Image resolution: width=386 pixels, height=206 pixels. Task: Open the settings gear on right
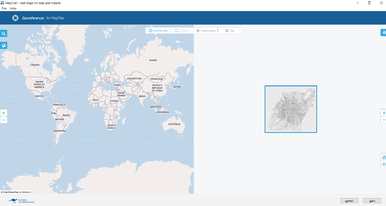click(383, 32)
